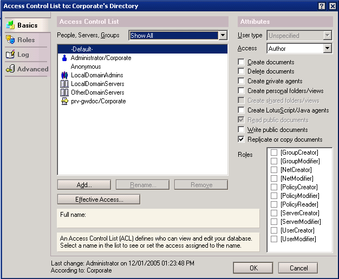Check the [NetModifier] role
This screenshot has width=339, height=279.
click(274, 178)
